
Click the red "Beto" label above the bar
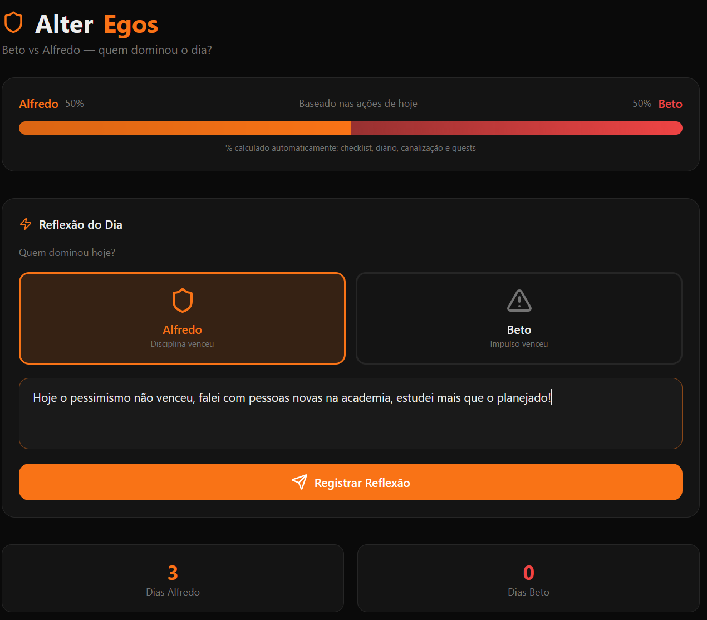(x=670, y=104)
